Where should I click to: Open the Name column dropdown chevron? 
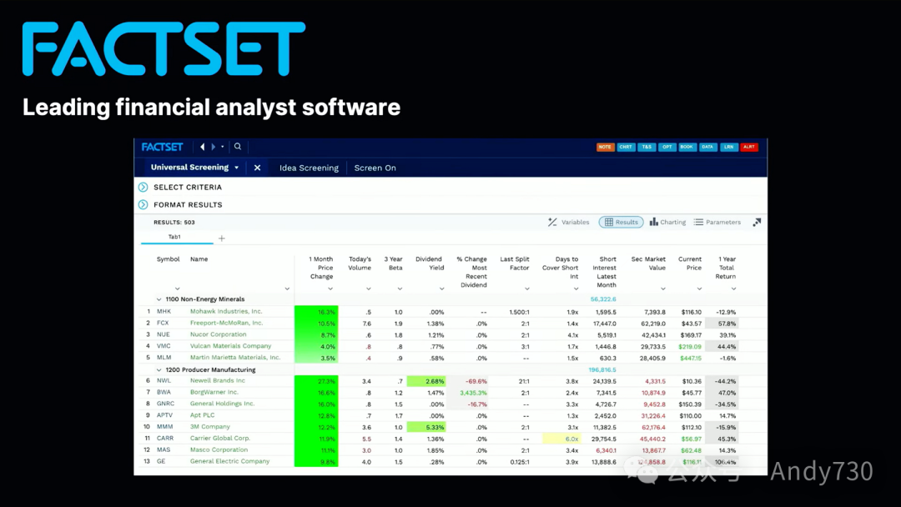287,289
